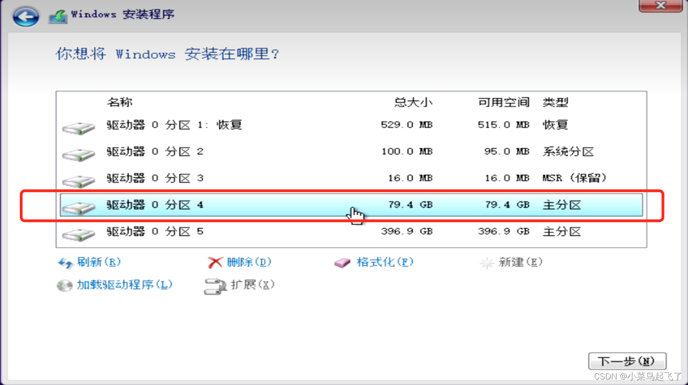The height and width of the screenshot is (385, 688).
Task: Click the 可用空间 column header
Action: (x=503, y=102)
